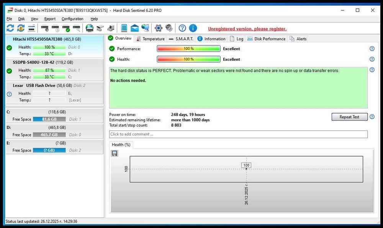Select the Hitachi HTS545050A7E380 disk entry

point(54,46)
